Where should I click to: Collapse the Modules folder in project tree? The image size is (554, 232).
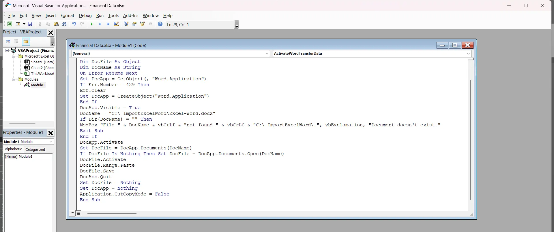(14, 79)
